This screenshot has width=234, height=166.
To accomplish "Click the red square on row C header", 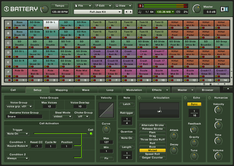I will point(9,47).
